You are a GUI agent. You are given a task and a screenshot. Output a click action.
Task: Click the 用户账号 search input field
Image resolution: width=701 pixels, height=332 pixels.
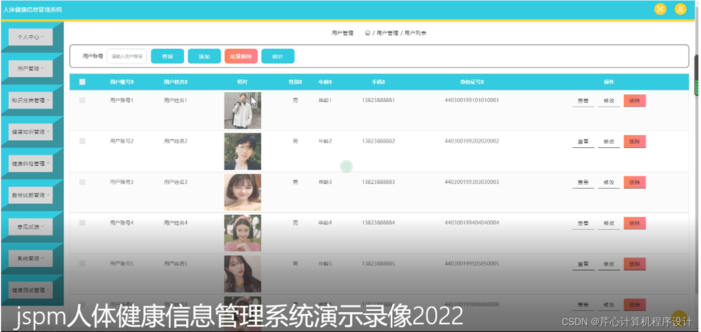(127, 56)
